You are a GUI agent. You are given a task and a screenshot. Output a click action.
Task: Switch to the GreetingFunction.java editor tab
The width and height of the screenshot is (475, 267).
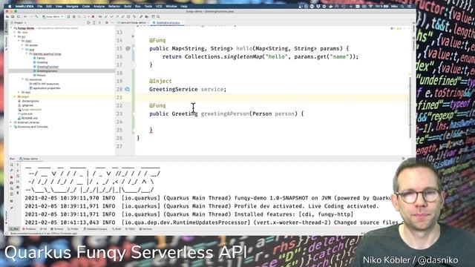tap(168, 23)
